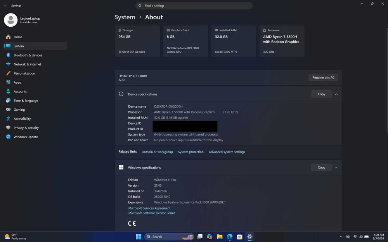Click the Edition value Windows 11 Pro
The image size is (388, 242).
coord(165,180)
